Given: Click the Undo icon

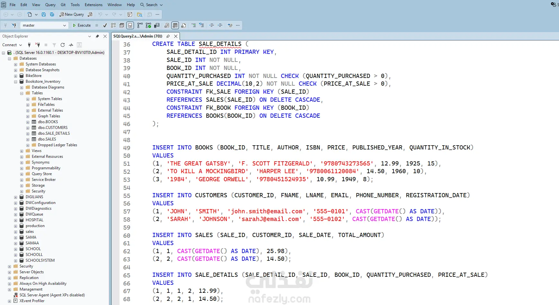Looking at the screenshot, I should coord(100,14).
